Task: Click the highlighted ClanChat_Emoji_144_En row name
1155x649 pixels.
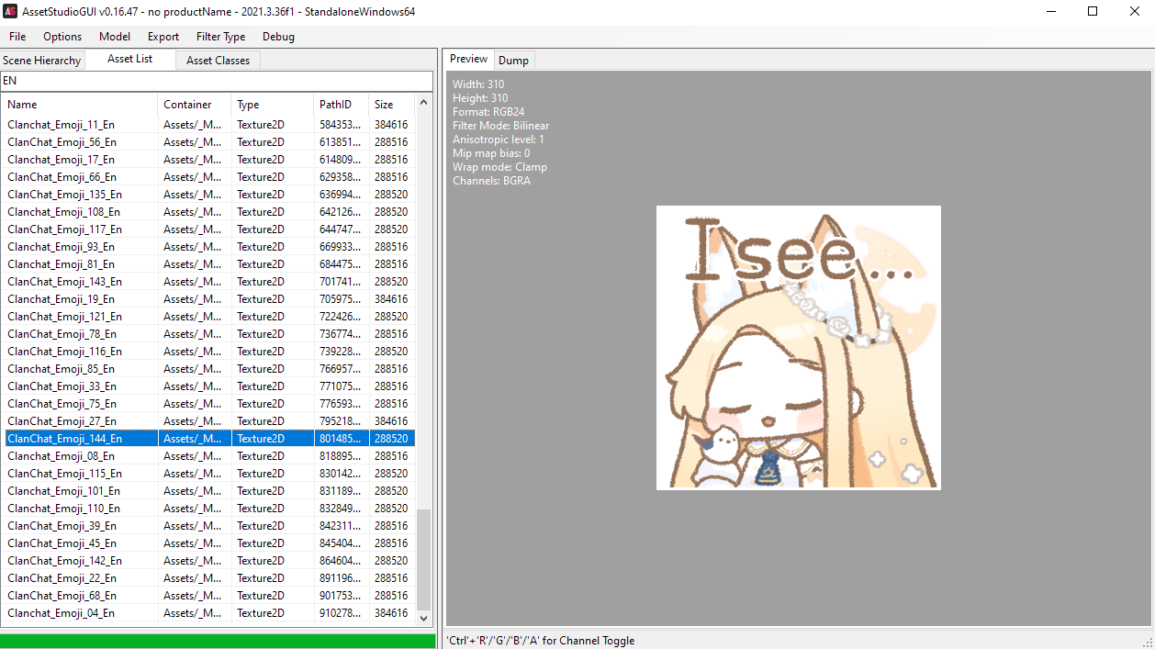Action: coord(64,439)
